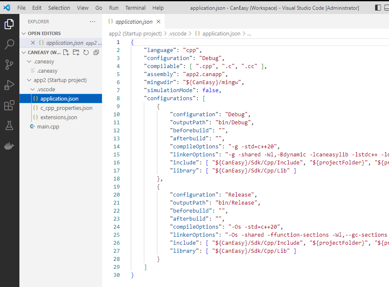
Task: Click the "-Os -std=c++20" compileOptions value
Action: click(x=254, y=227)
